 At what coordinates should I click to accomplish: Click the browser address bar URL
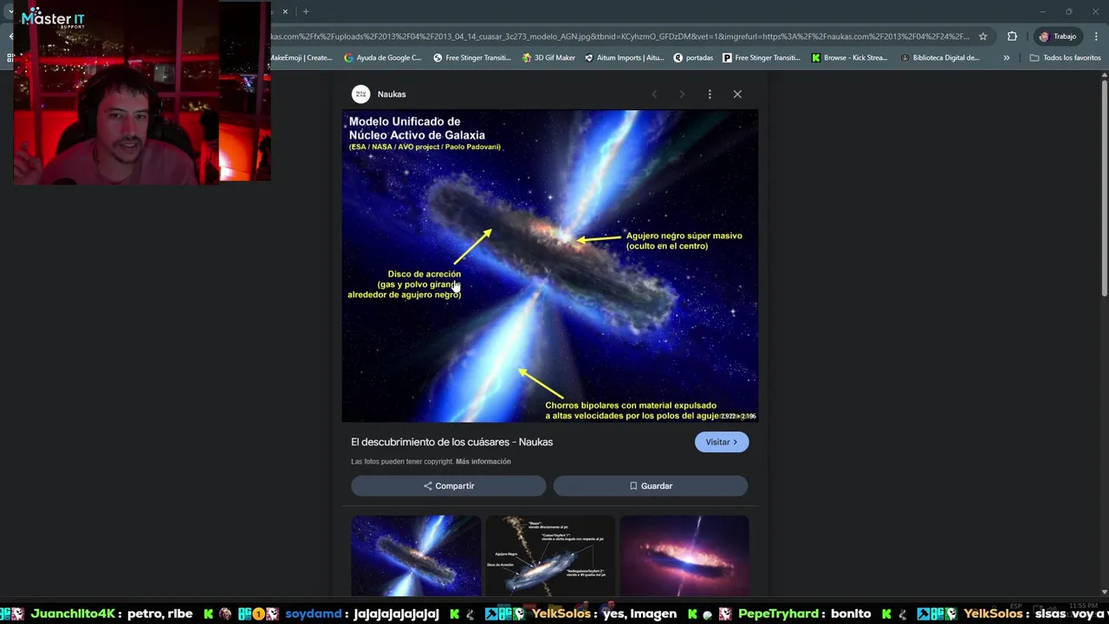(x=619, y=36)
